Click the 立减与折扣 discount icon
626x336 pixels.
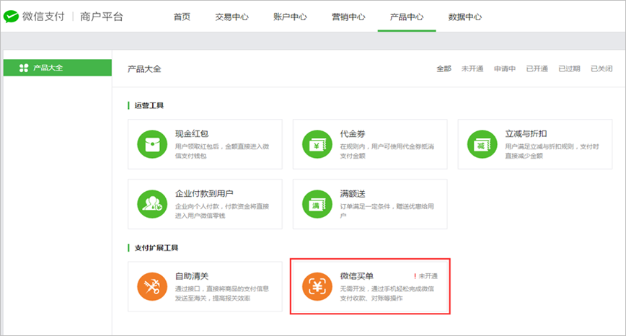[482, 144]
